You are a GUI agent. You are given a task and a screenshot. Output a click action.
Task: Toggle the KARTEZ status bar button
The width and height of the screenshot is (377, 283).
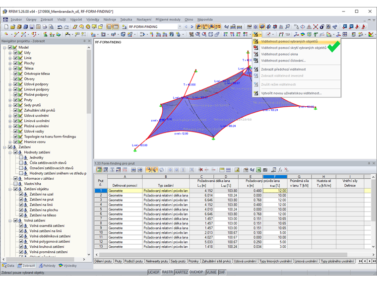[x=181, y=272]
